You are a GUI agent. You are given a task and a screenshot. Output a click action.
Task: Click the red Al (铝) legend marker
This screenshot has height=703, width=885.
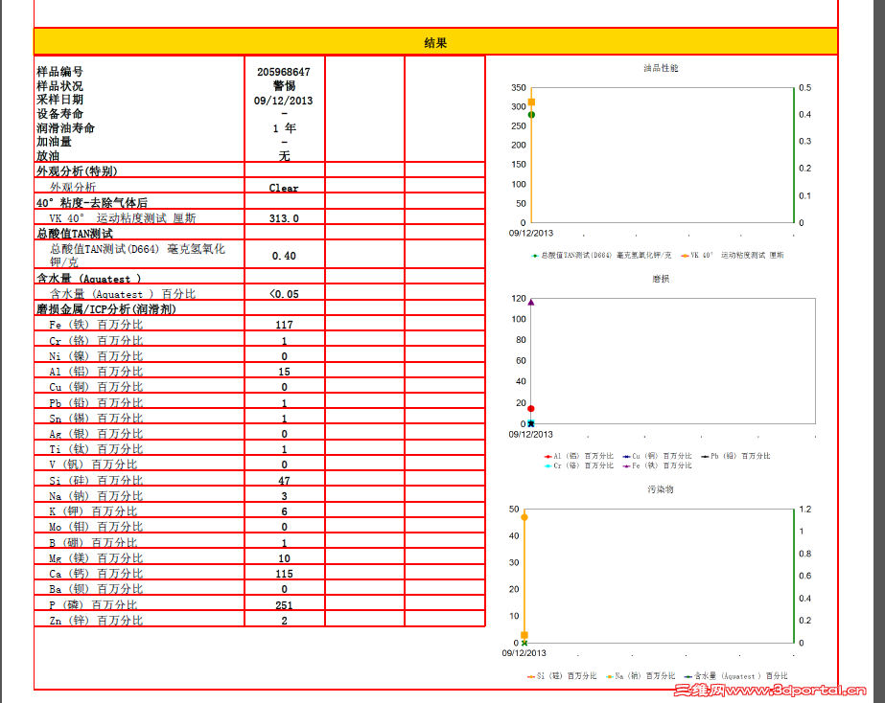(548, 458)
